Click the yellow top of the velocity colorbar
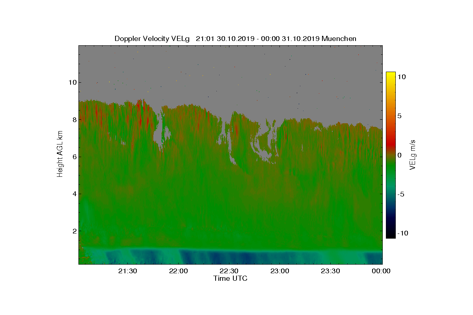Image resolution: width=473 pixels, height=315 pixels. (x=391, y=75)
